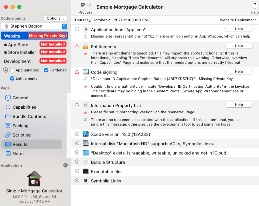Click the Website Deployment header label
This screenshot has width=259, height=206.
click(x=238, y=20)
